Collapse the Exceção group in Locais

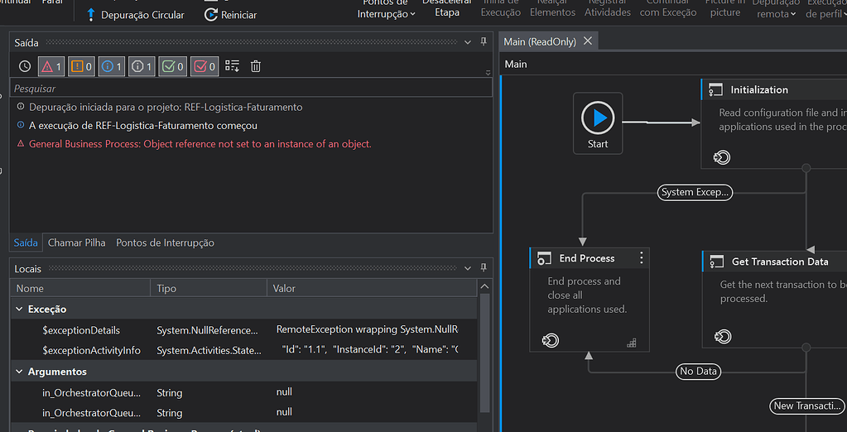[20, 309]
